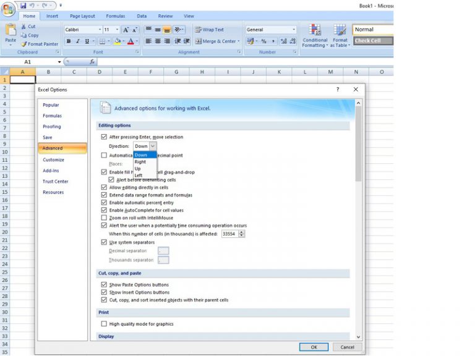Click the Middle Align icon
Image resolution: width=475 pixels, height=356 pixels.
point(158,30)
